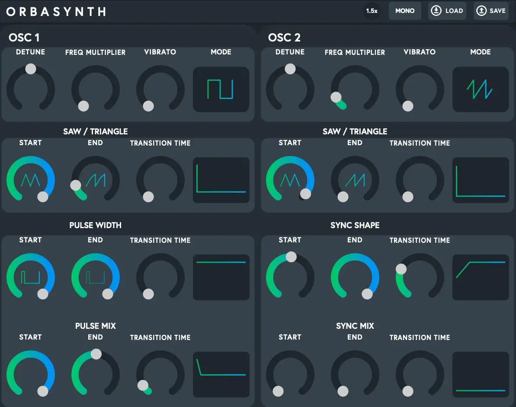
Task: Select the OSC 1 panel header
Action: [24, 38]
